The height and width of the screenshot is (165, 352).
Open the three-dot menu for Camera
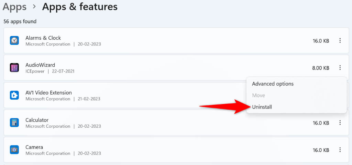coord(340,150)
